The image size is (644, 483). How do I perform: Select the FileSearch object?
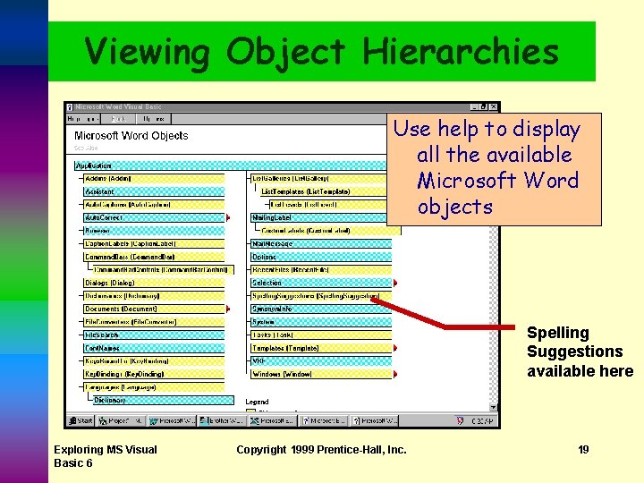point(154,335)
